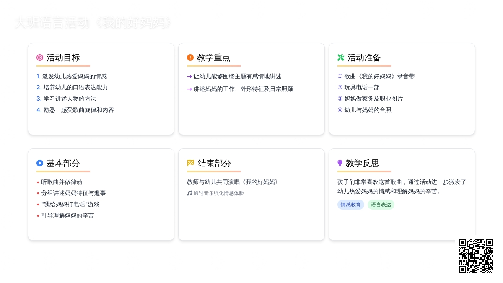Click the target icon beside 活动目标

40,57
